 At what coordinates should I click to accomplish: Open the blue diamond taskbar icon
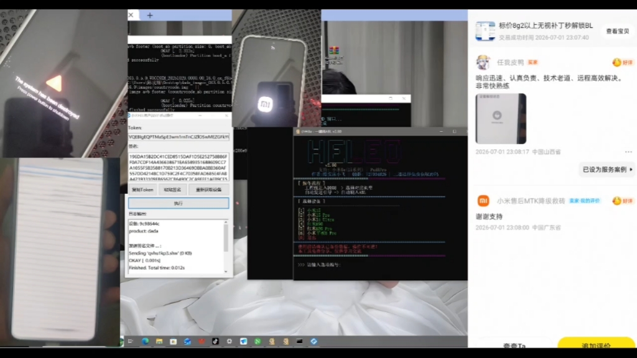click(314, 341)
